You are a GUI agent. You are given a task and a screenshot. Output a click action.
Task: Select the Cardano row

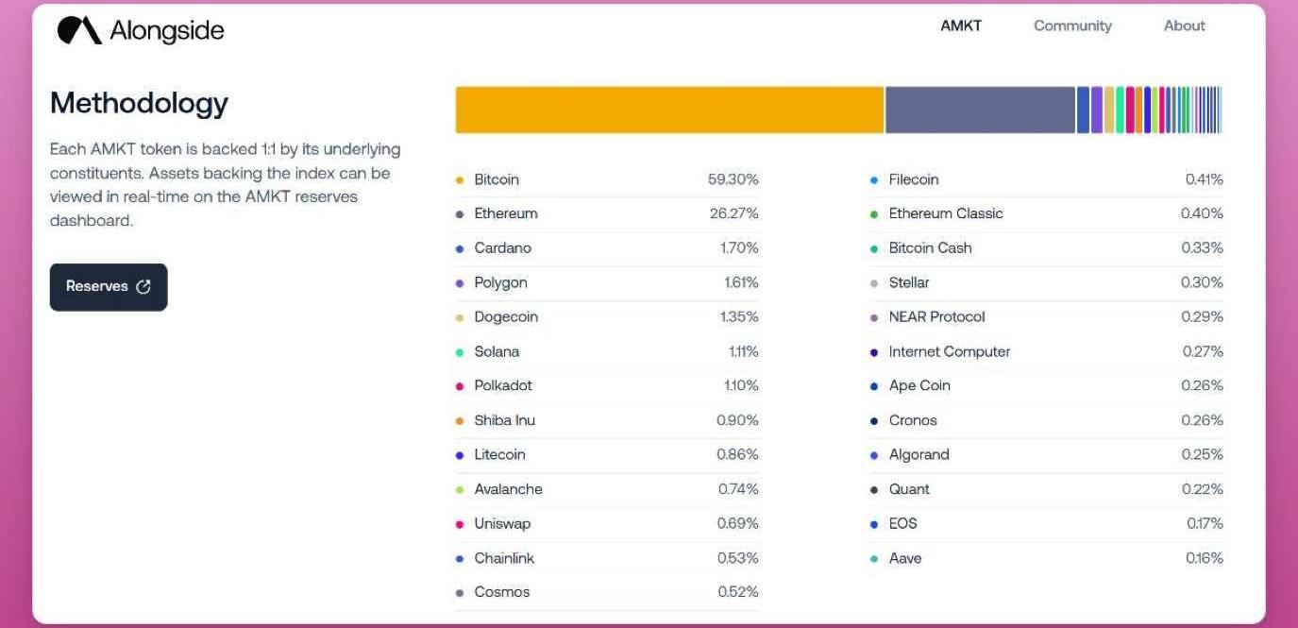click(503, 248)
